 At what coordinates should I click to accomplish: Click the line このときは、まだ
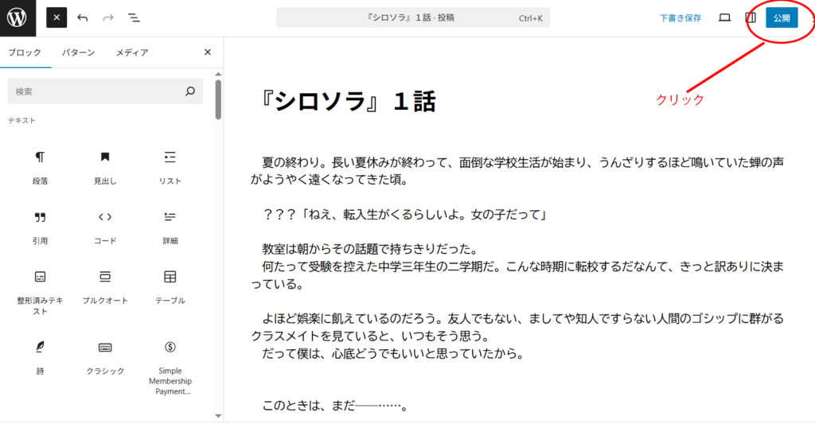[335, 405]
